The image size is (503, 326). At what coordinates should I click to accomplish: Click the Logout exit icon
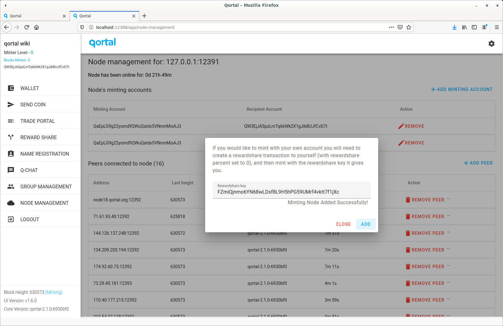(11, 219)
